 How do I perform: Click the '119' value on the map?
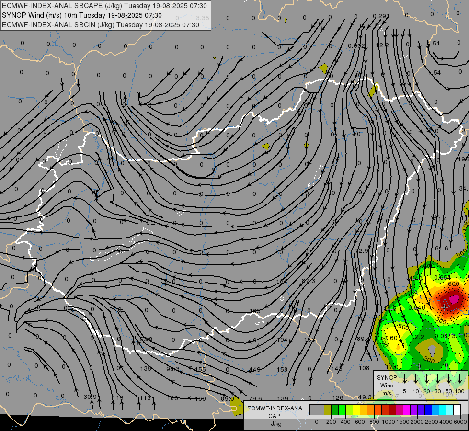pos(118,398)
